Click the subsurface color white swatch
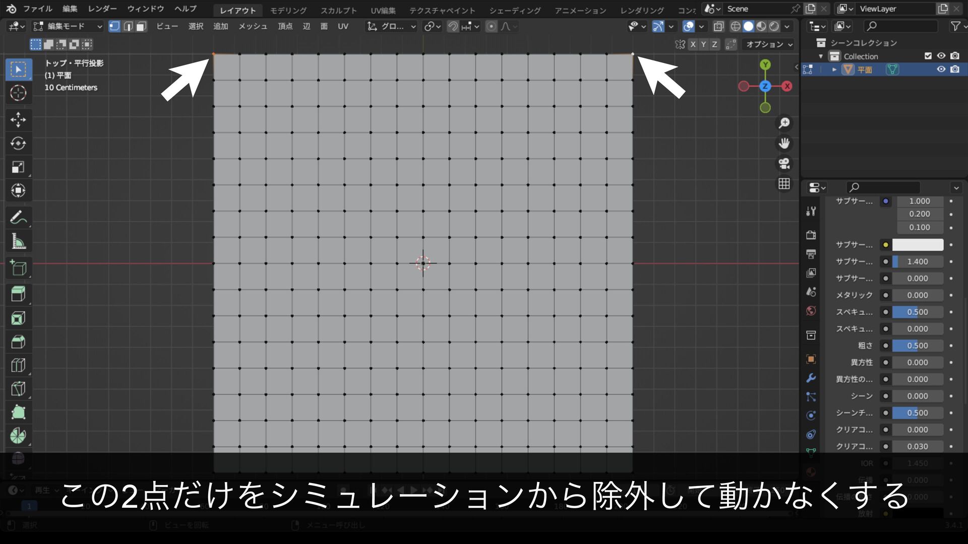This screenshot has height=544, width=968. (x=918, y=245)
